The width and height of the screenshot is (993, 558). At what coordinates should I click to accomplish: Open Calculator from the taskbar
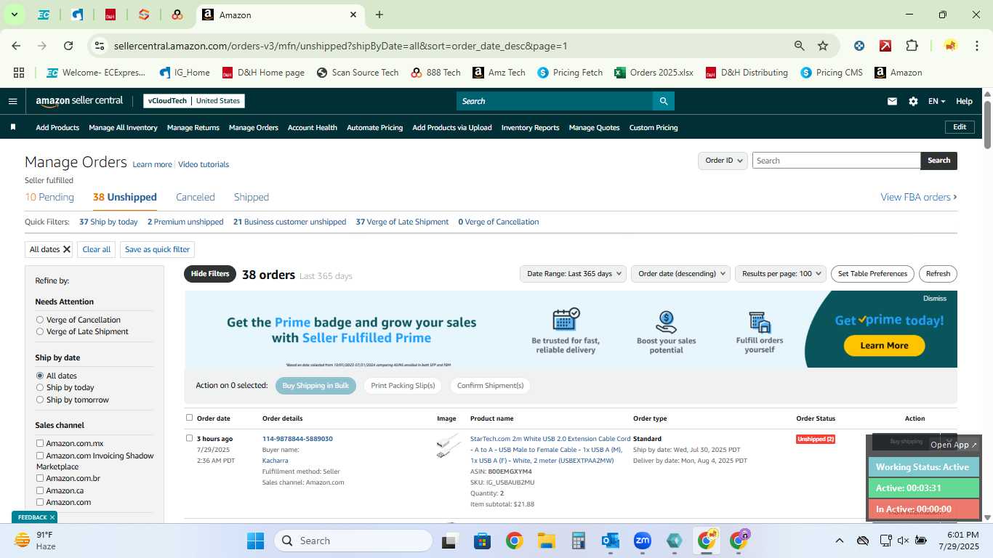(579, 541)
